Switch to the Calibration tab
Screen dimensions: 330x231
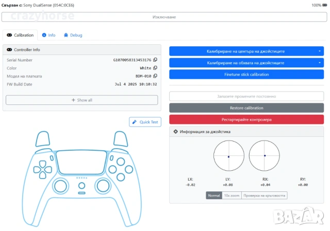click(x=20, y=35)
